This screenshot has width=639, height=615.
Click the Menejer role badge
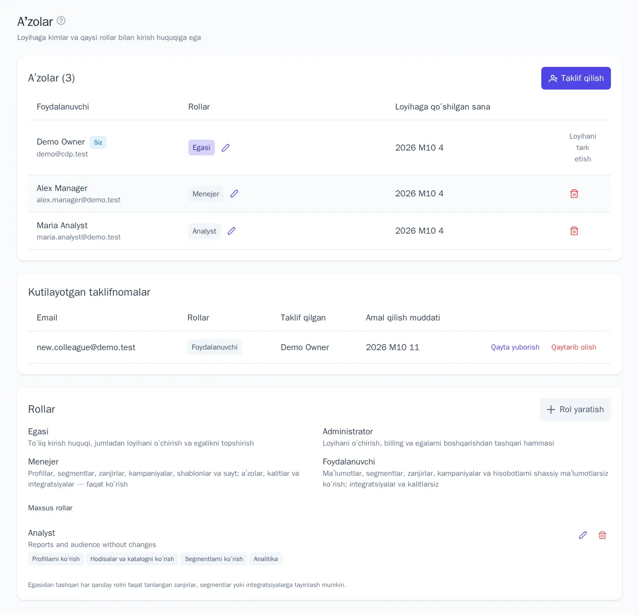coord(206,194)
